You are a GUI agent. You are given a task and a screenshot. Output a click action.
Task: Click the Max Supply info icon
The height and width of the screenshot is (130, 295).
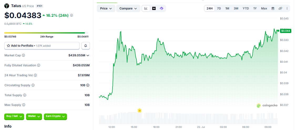pos(24,105)
